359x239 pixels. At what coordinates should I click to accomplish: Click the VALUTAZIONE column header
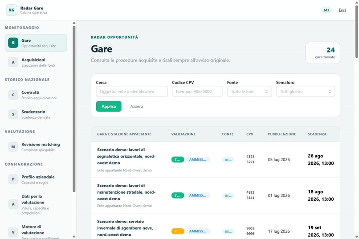click(x=184, y=134)
